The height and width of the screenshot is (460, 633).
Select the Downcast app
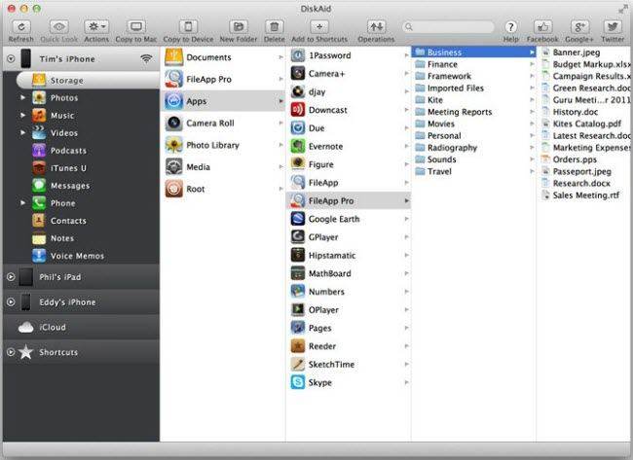(x=349, y=110)
